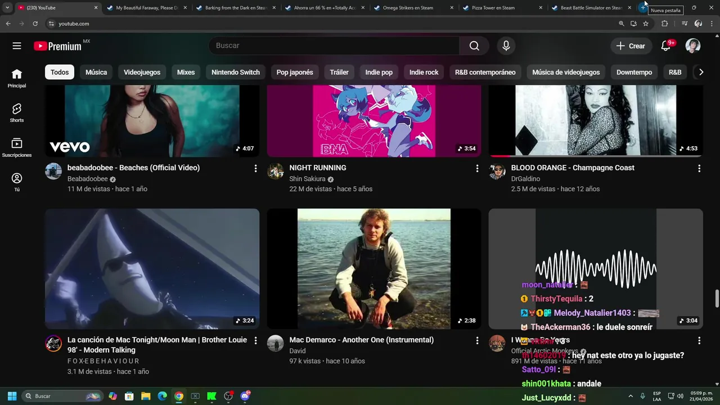Open the beabadoobee - Beaches (Official Video) title
Viewport: 720px width, 405px height.
pos(133,168)
